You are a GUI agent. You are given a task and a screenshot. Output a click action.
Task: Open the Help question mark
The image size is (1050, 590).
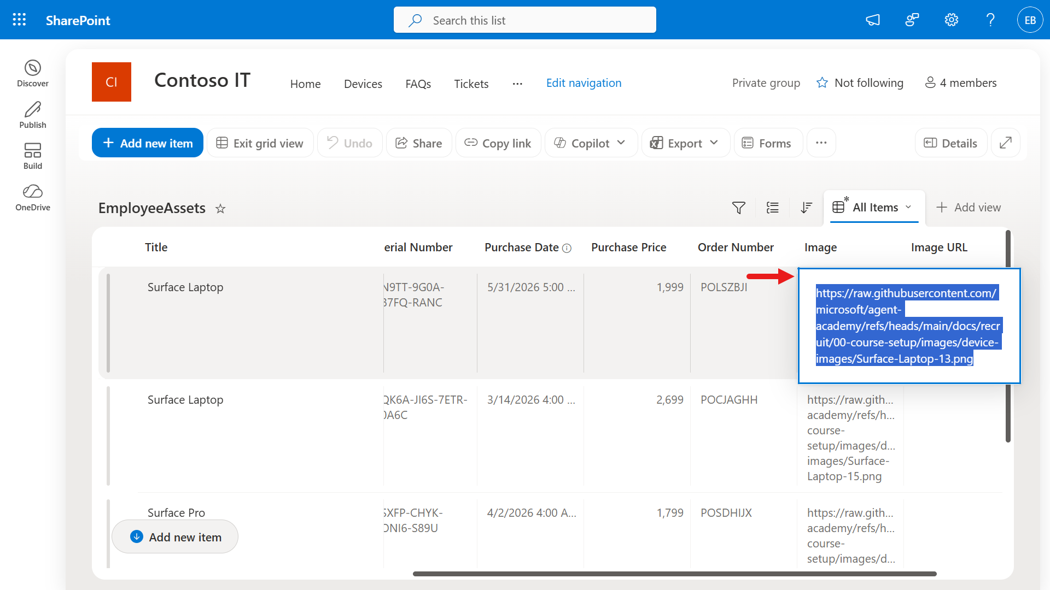point(990,20)
